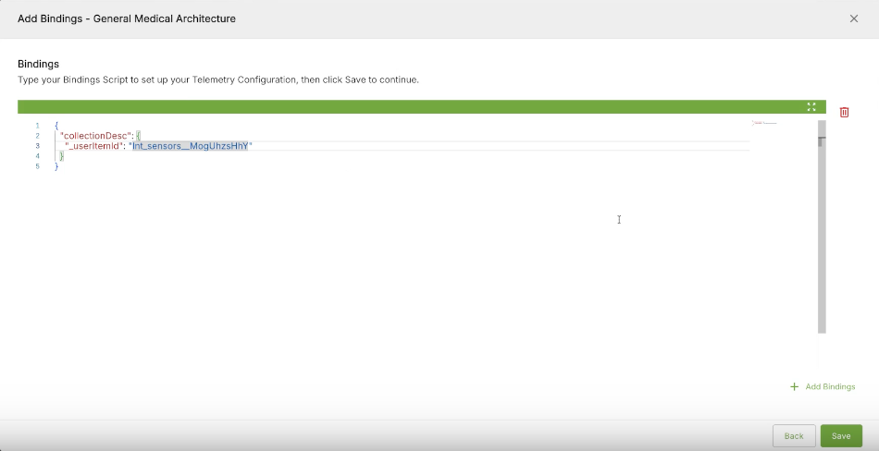Click highlighted Int_sensors__MogUhzsHhY value

[x=191, y=146]
